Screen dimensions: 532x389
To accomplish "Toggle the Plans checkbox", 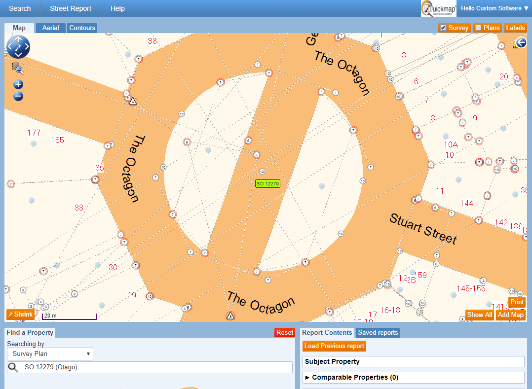I will tap(478, 28).
